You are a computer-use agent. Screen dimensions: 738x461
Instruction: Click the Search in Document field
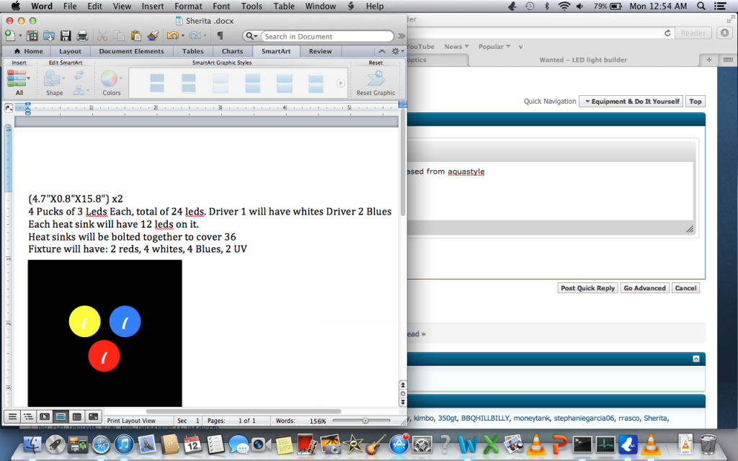point(324,36)
